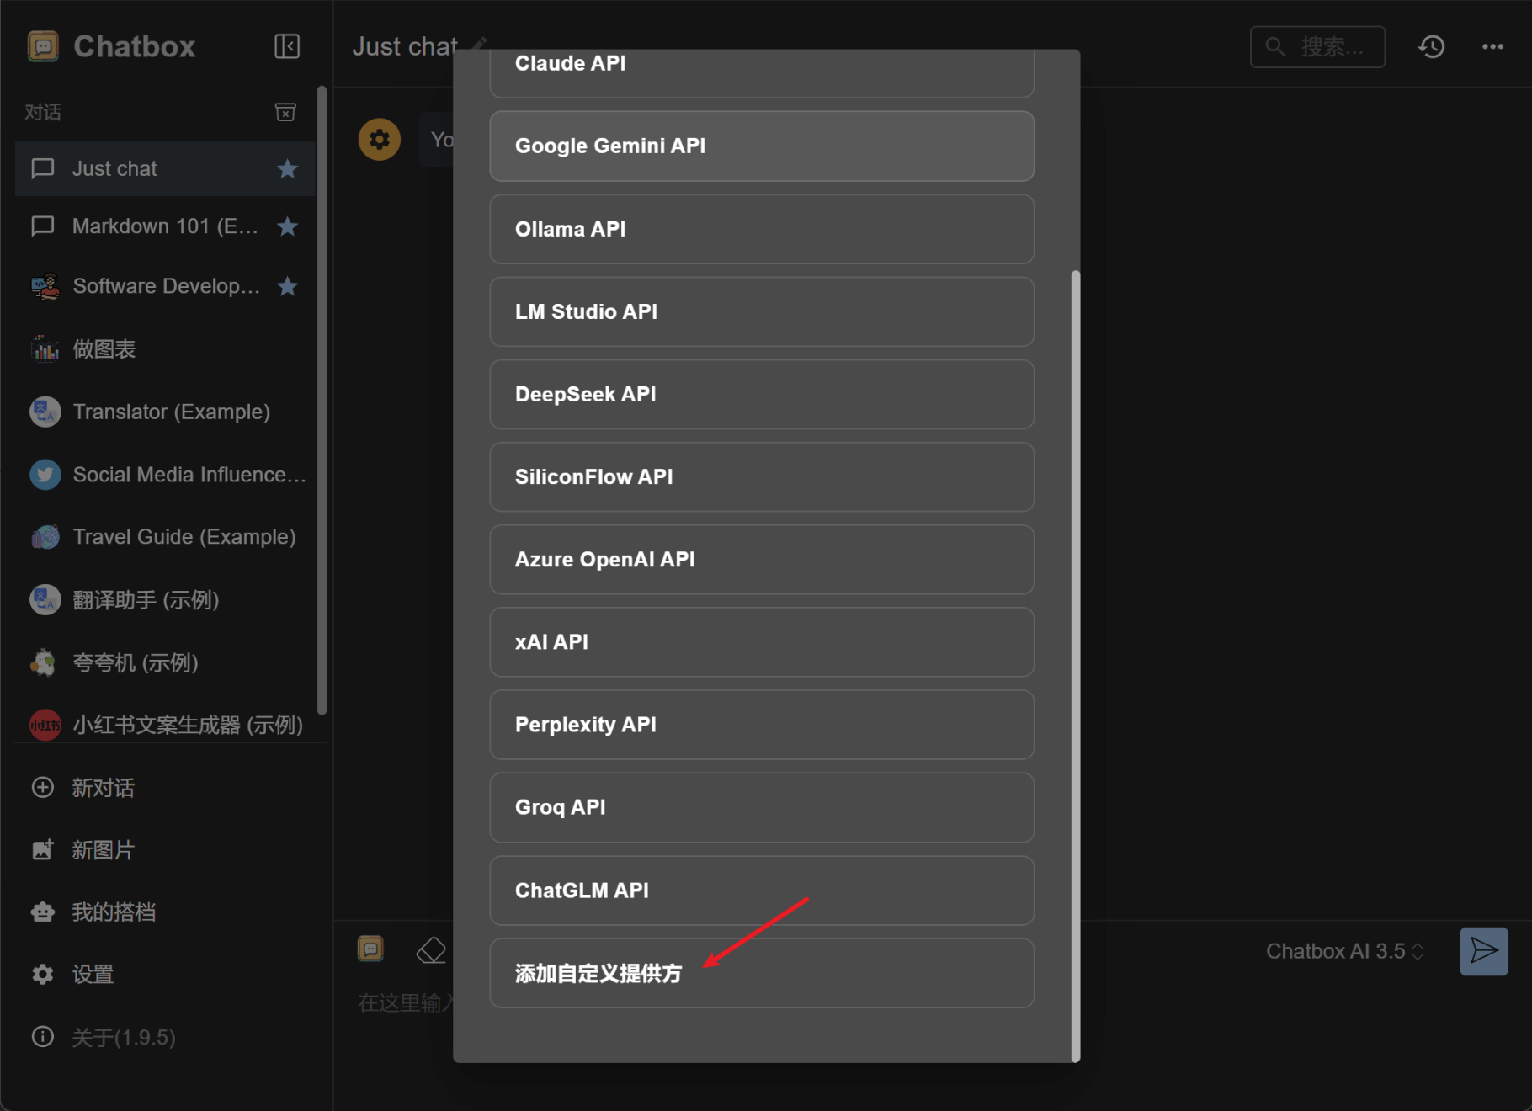
Task: Open the chat history clock icon
Action: click(x=1431, y=46)
